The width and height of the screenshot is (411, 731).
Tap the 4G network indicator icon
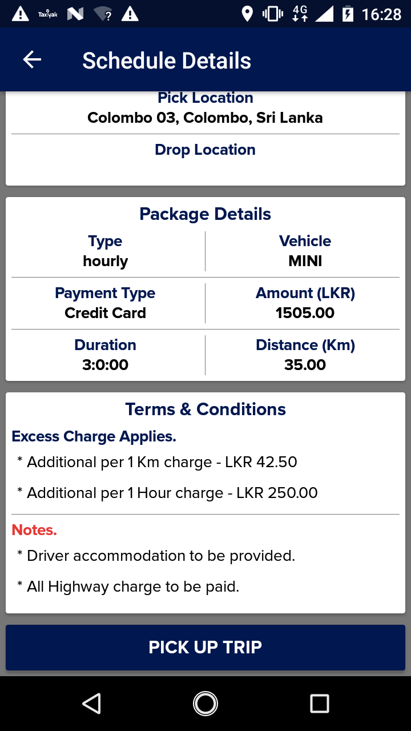point(300,14)
